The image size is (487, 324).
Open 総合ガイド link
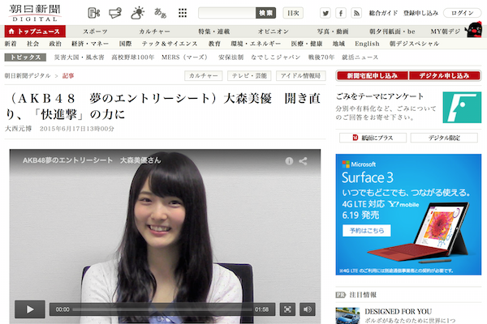(383, 13)
